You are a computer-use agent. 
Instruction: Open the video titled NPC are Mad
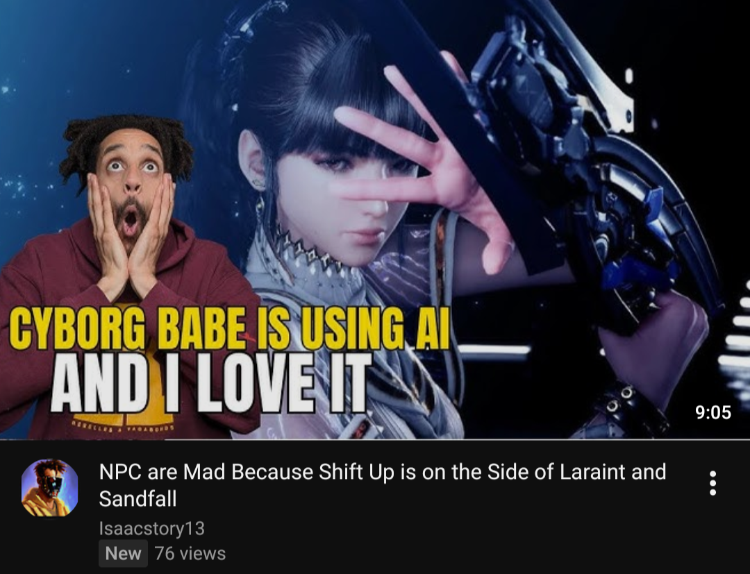tap(382, 485)
